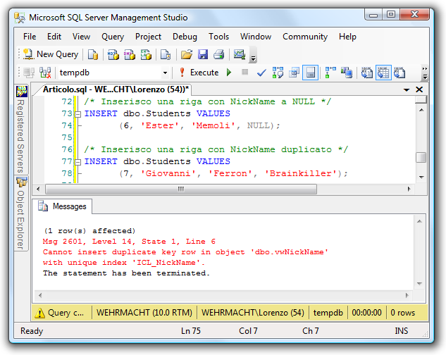The image size is (446, 355).
Task: Click the editor vertical scrollbar thumb
Action: tap(421, 157)
